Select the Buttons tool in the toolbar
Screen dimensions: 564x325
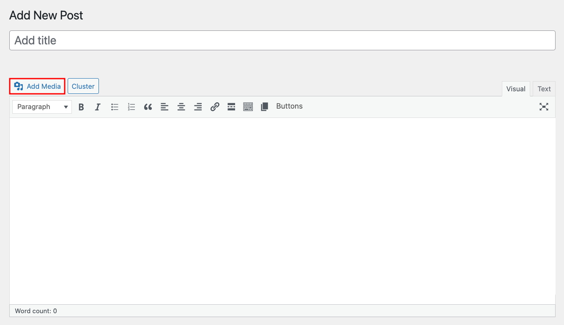pos(289,107)
